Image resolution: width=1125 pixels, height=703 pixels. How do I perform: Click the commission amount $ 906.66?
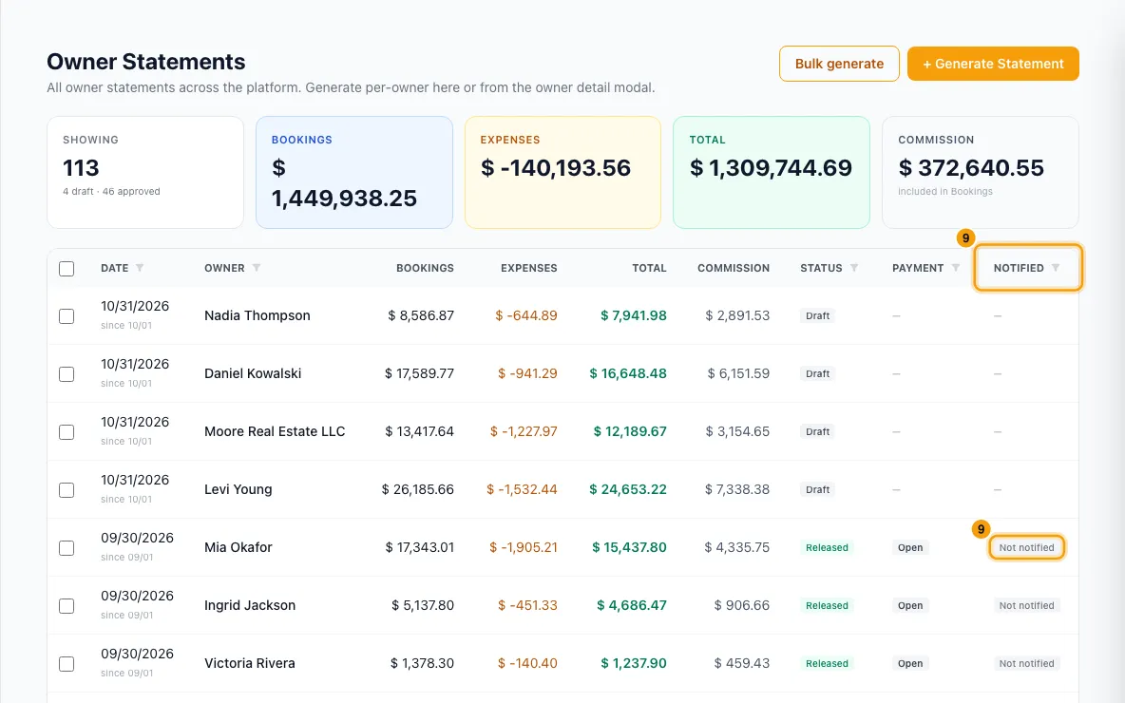[x=742, y=605]
